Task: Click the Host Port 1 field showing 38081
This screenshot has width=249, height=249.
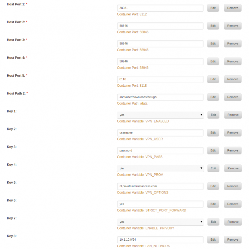Action: pyautogui.click(x=160, y=8)
